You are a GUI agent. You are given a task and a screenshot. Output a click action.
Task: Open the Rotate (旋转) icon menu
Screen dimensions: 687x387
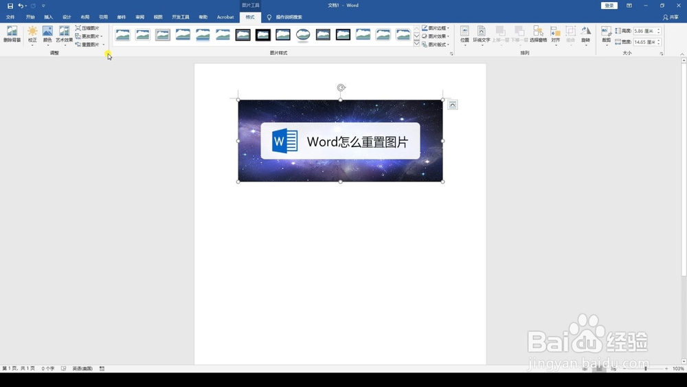pos(586,35)
